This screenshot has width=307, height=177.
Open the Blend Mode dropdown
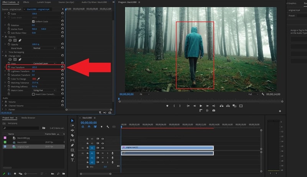(x=44, y=48)
